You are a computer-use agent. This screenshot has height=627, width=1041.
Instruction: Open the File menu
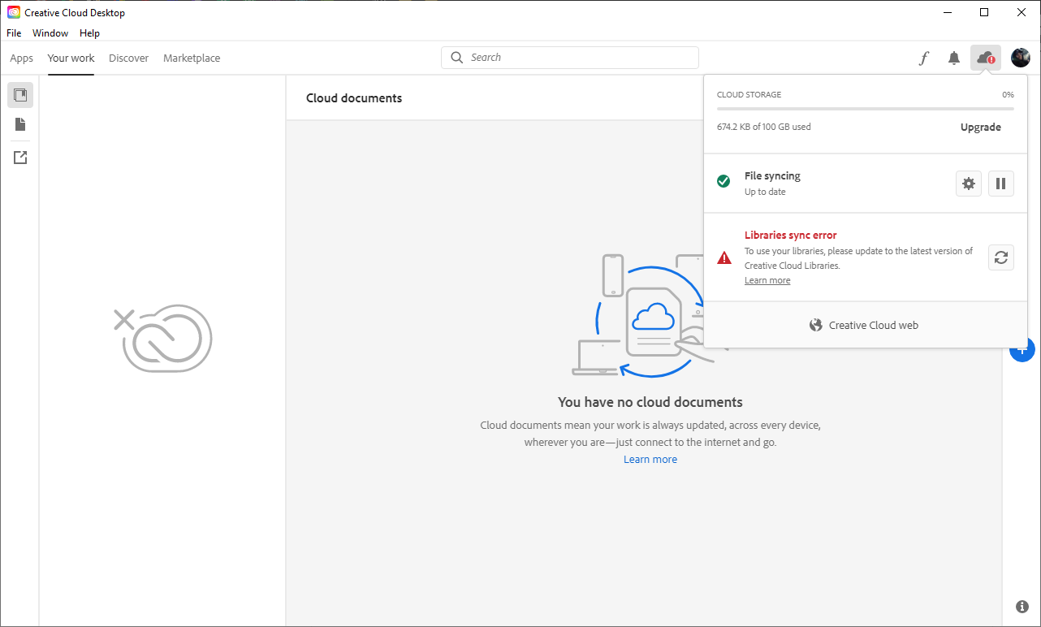click(x=14, y=33)
